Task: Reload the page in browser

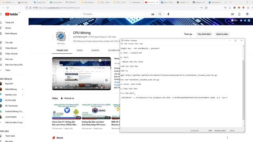Action: point(8,8)
